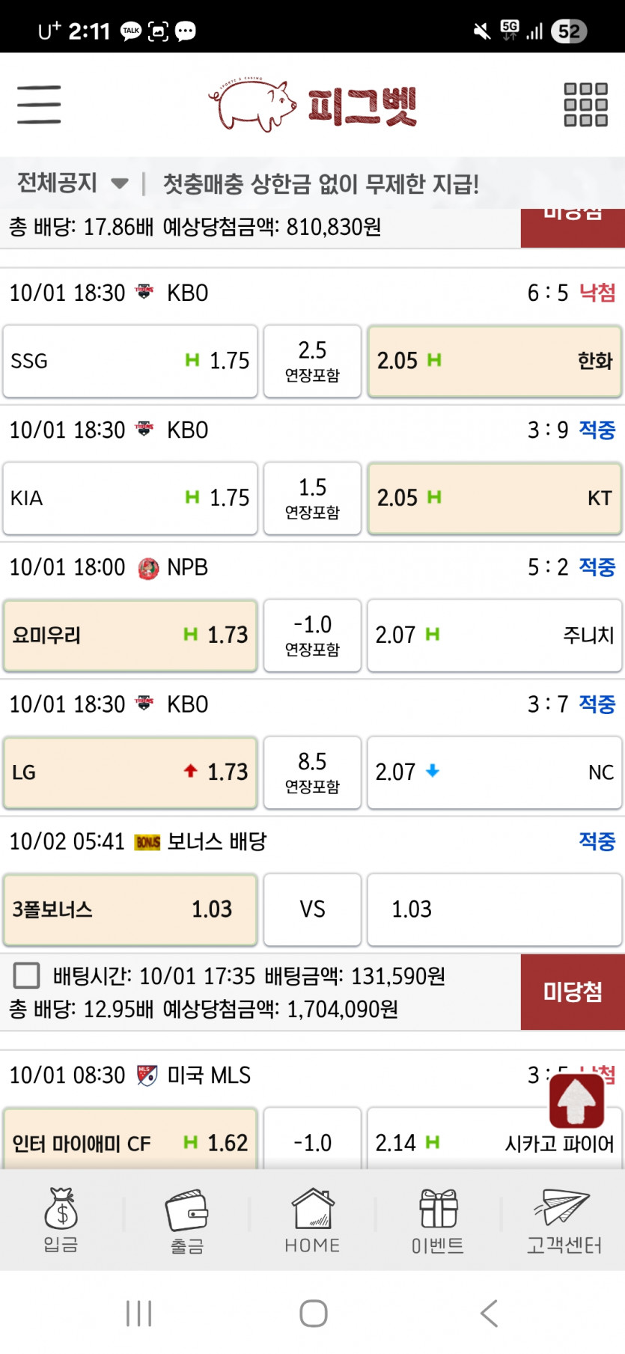Open the deposit money bag icon

click(x=61, y=1220)
